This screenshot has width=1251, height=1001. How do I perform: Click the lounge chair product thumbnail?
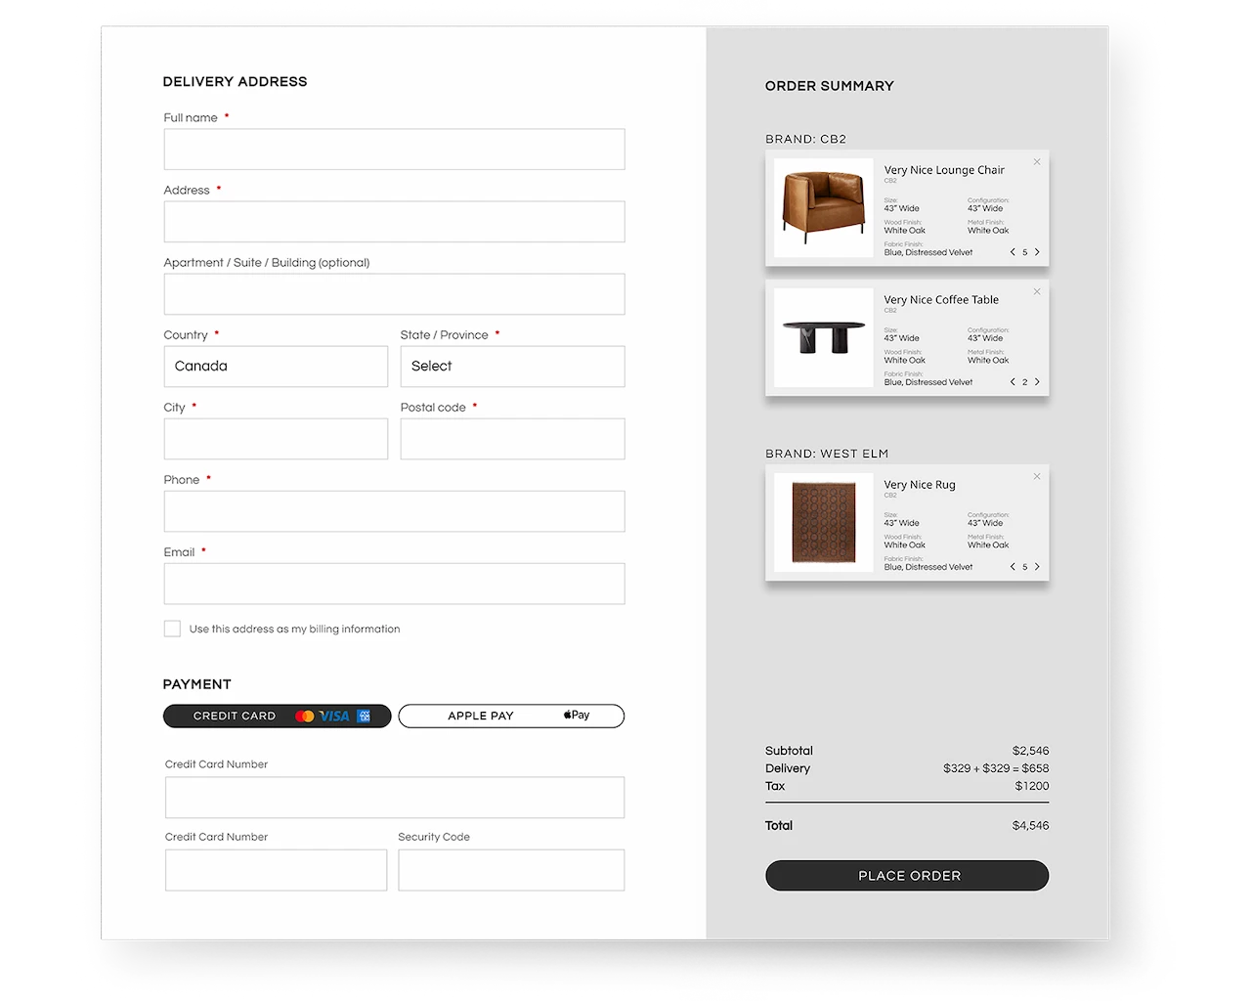(x=823, y=207)
